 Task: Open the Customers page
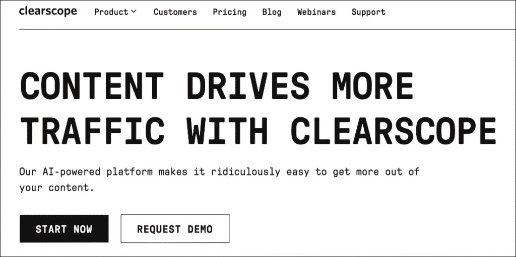tap(175, 12)
